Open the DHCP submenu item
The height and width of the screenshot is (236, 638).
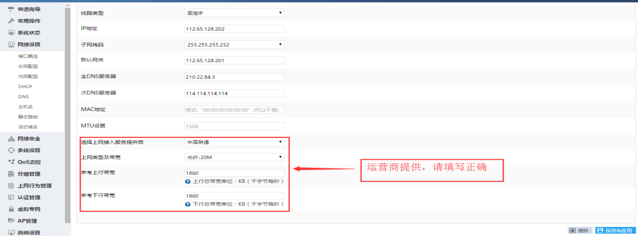click(25, 86)
